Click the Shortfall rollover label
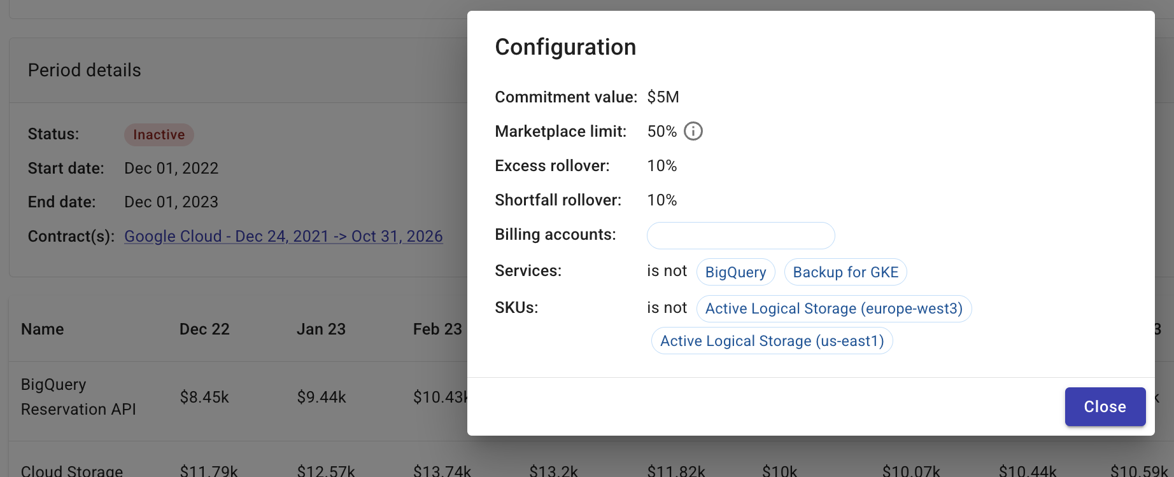This screenshot has height=477, width=1174. 558,200
